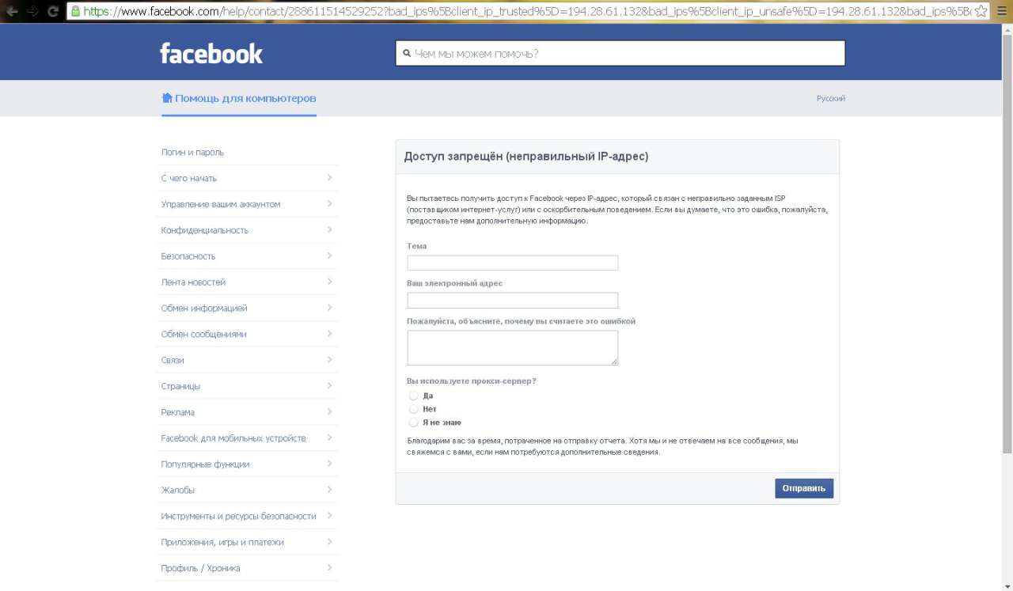Viewport: 1013px width, 591px height.
Task: Expand Управление вашим аккаунтом chevron
Action: click(328, 204)
